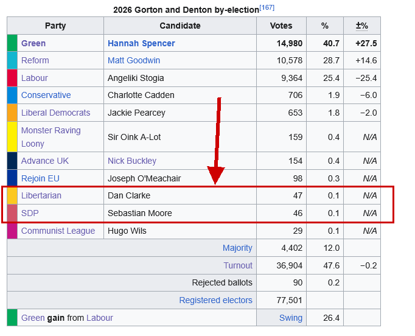Screen dimensions: 415x336
Task: Select the −25.4 change value
Action: pyautogui.click(x=366, y=78)
